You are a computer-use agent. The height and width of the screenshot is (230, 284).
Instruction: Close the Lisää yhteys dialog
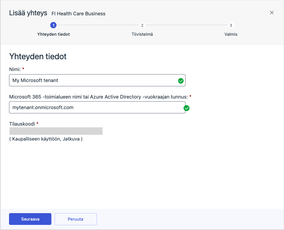[x=272, y=13]
